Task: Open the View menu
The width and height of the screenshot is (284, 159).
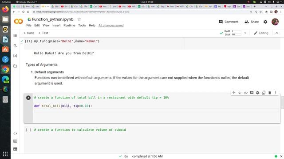Action: (x=46, y=26)
